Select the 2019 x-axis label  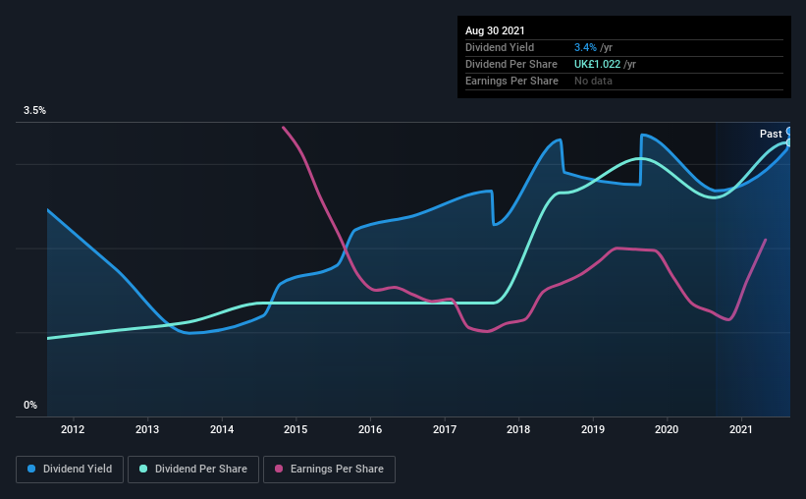593,429
